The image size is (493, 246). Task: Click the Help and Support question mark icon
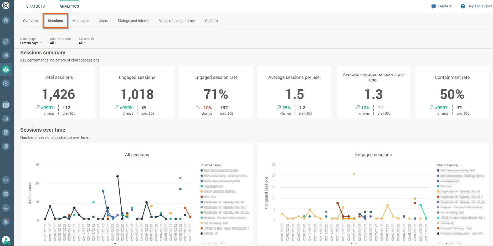pyautogui.click(x=463, y=6)
